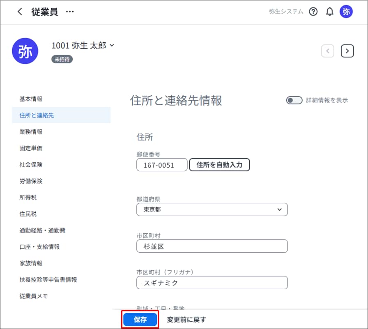Click the 郵便番号 input field
Viewport: 368px width, 329px height.
(x=162, y=165)
